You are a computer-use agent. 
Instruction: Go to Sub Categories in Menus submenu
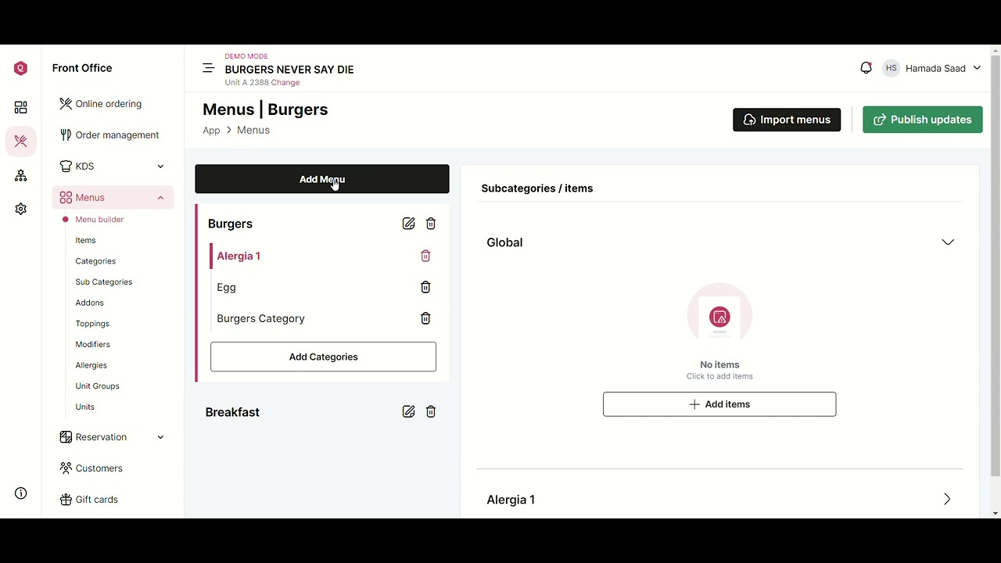click(x=103, y=282)
